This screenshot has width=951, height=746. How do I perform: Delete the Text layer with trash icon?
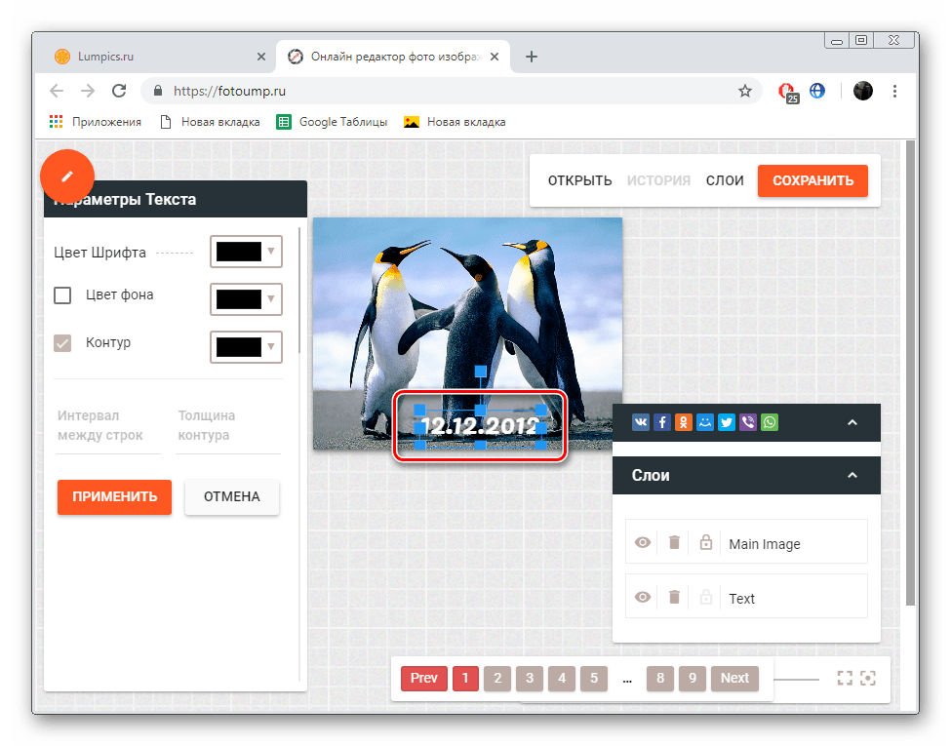674,597
